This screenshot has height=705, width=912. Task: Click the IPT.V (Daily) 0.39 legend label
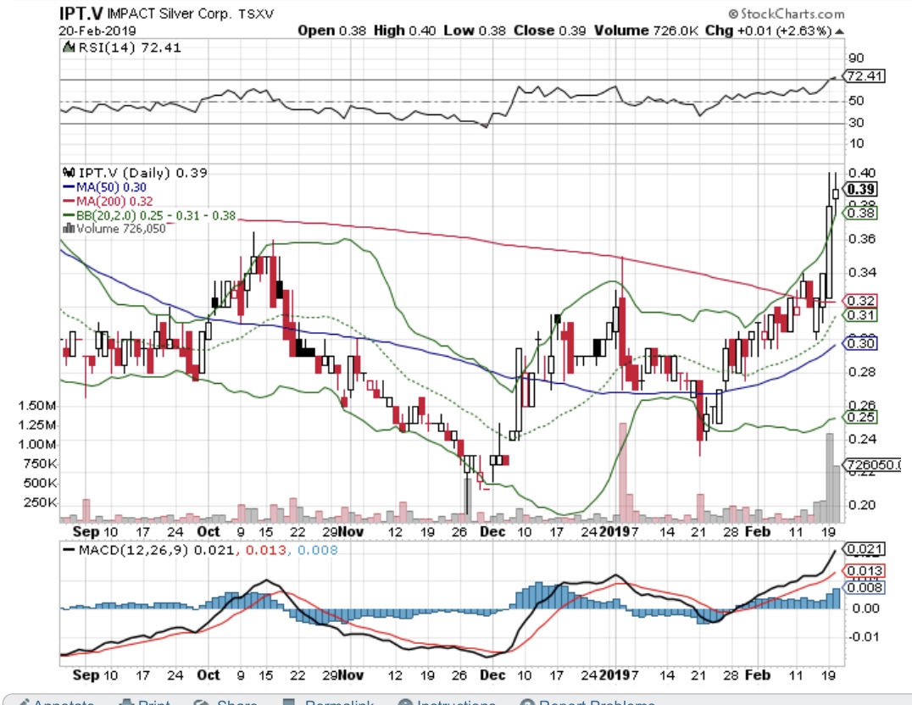(142, 173)
